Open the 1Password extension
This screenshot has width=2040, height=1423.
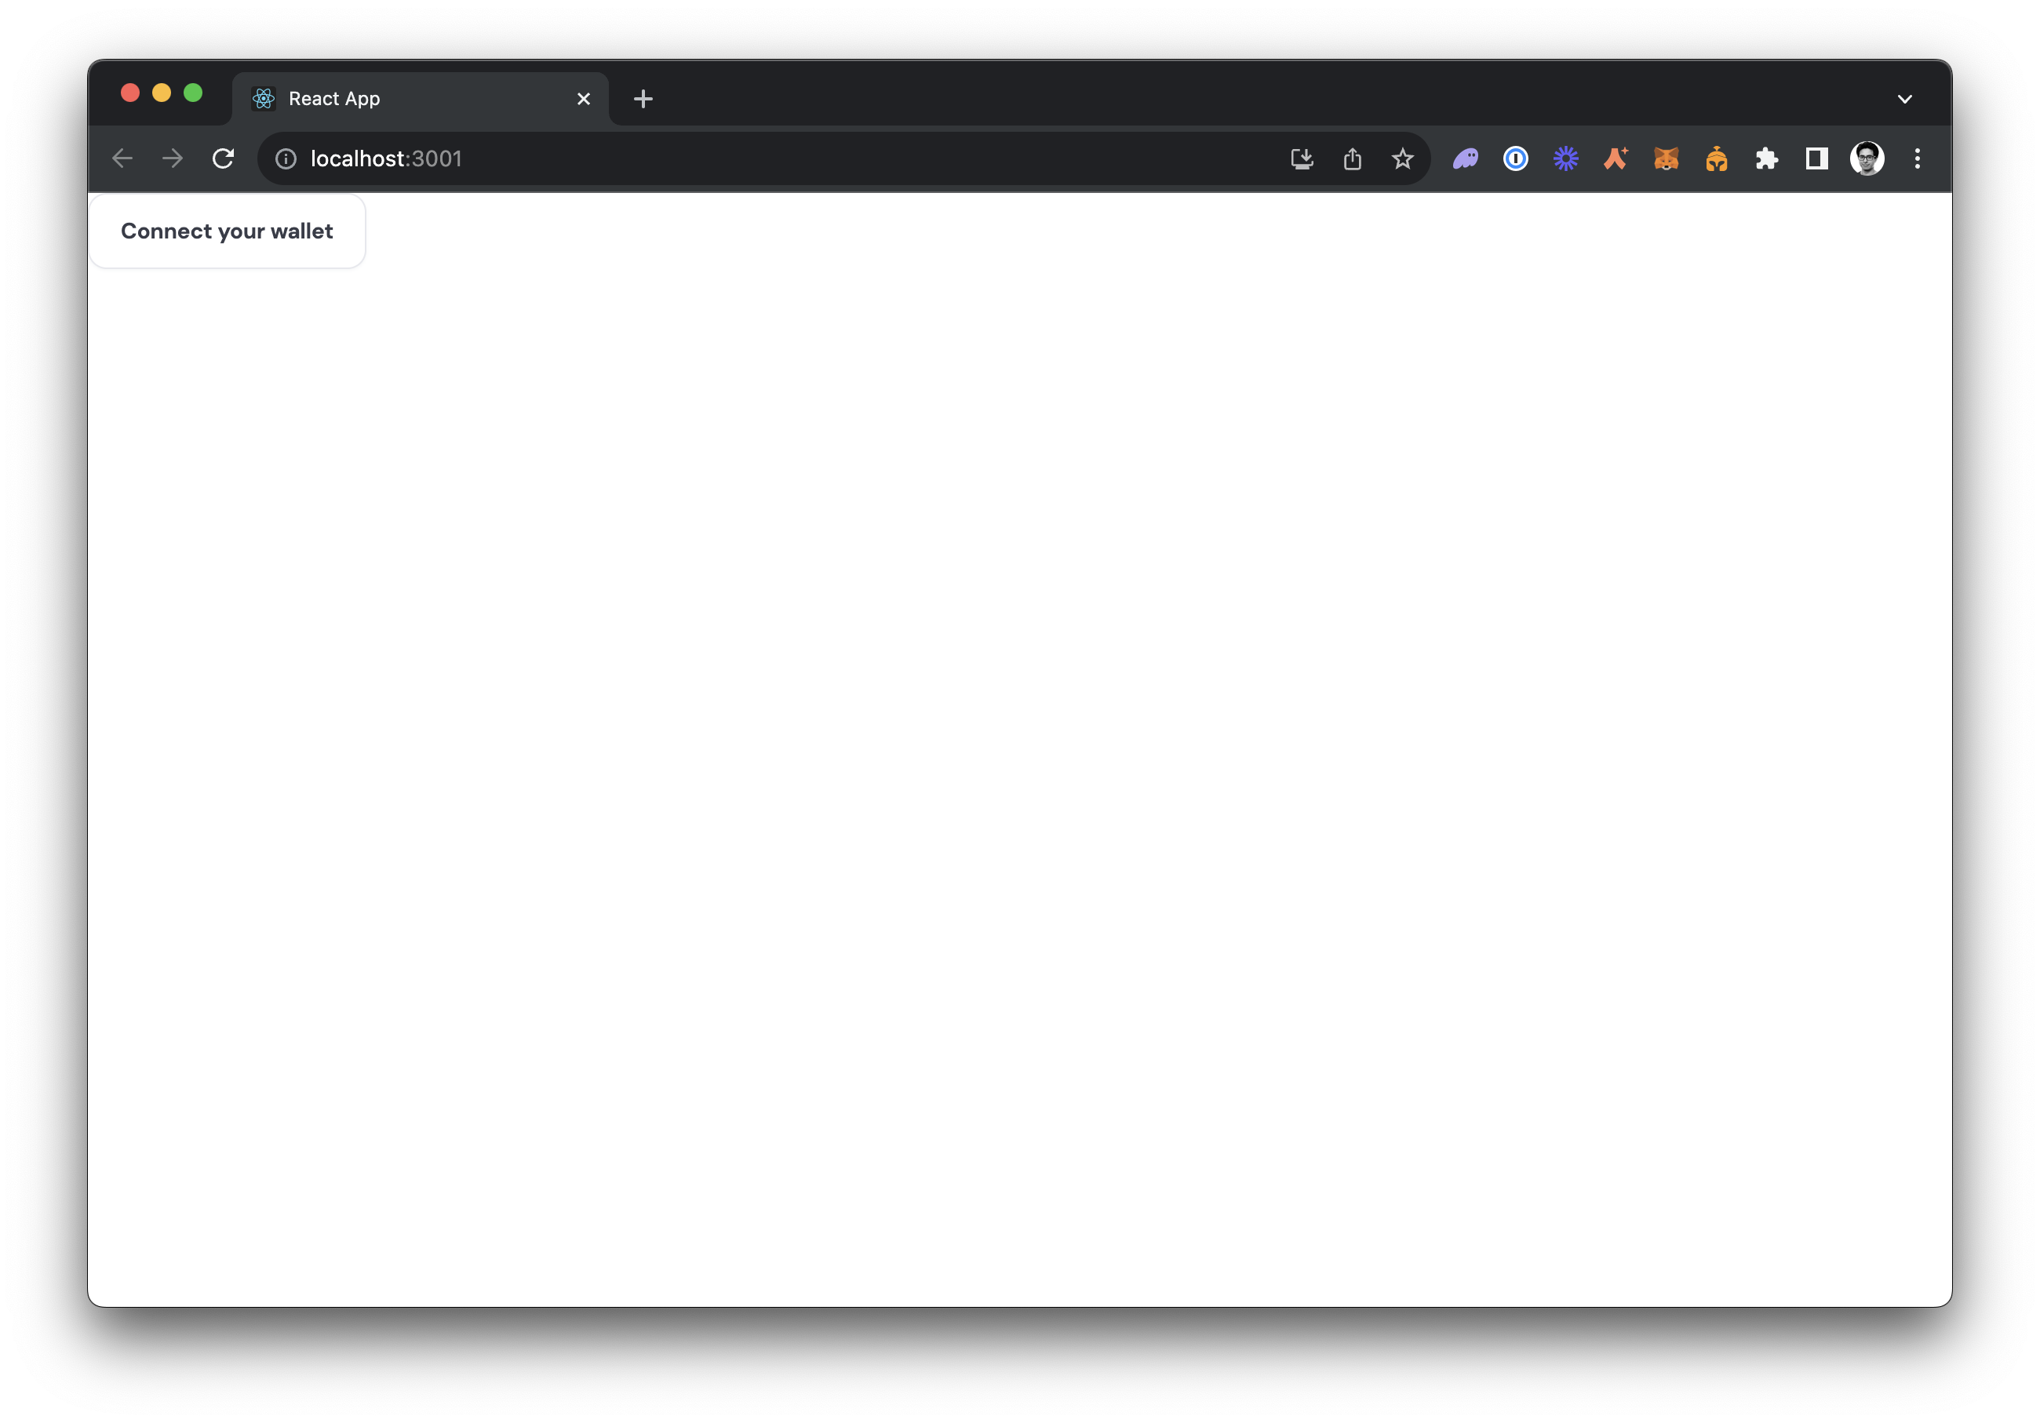coord(1515,159)
